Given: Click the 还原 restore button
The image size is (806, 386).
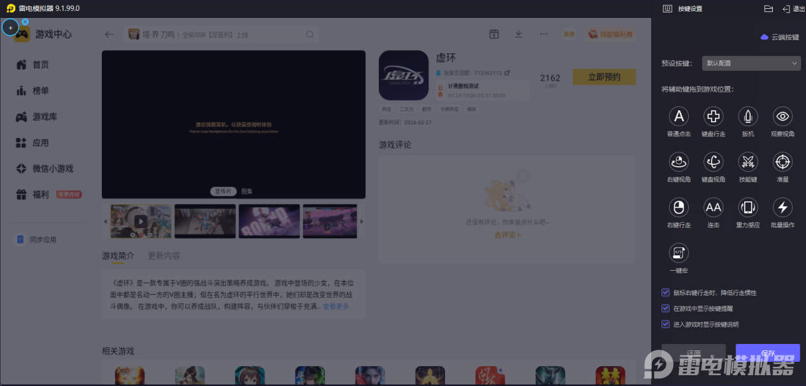Looking at the screenshot, I should tap(693, 353).
